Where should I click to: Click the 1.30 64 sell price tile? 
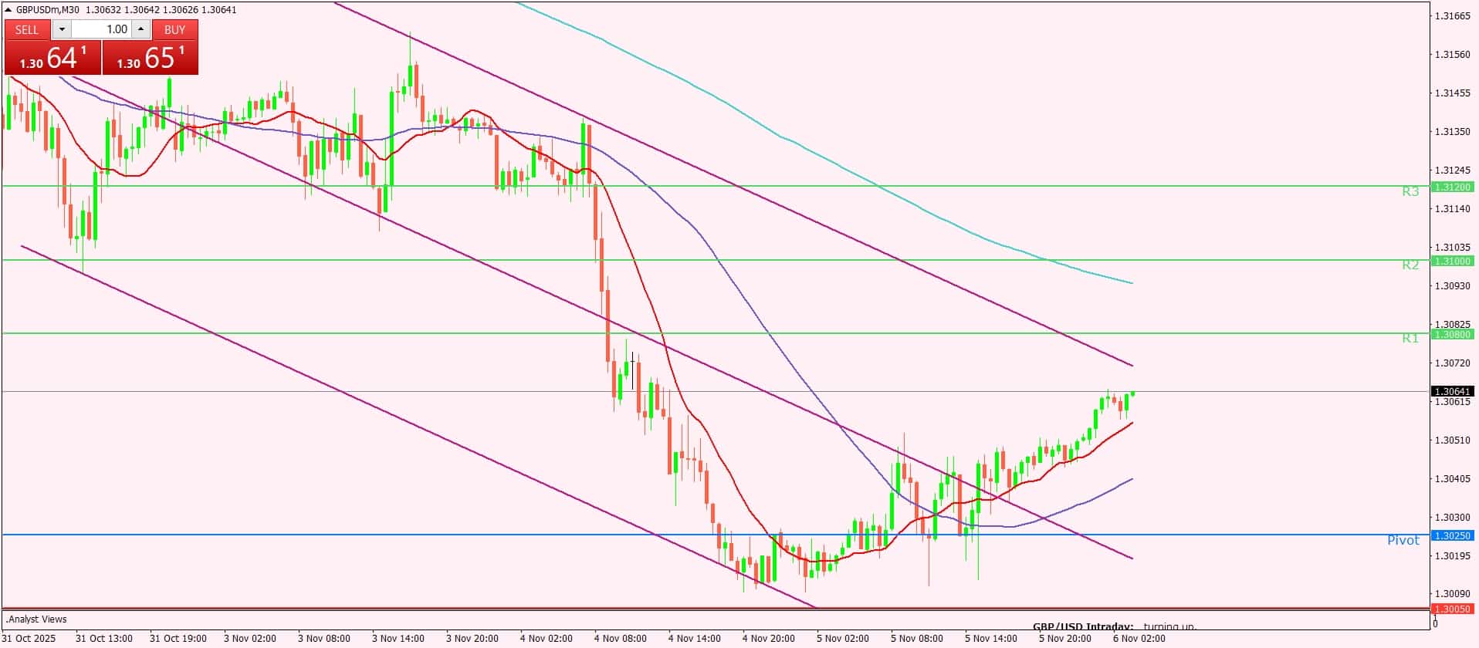pos(52,58)
